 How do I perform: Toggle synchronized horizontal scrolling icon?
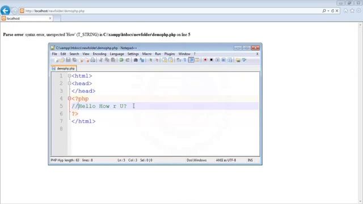171,60
